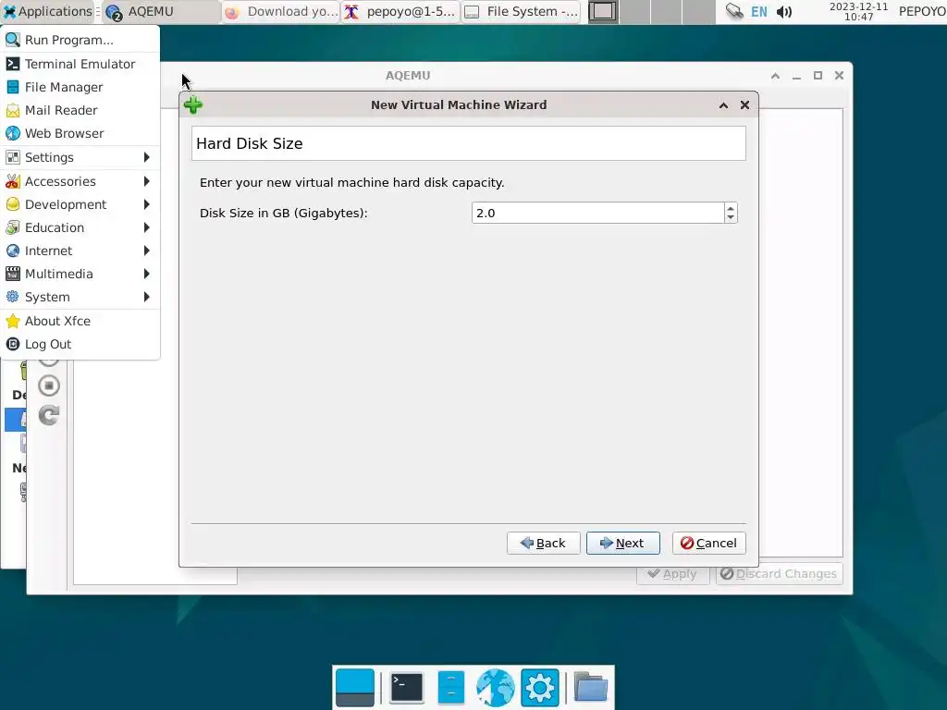The height and width of the screenshot is (710, 947).
Task: Cancel the New Virtual Machine Wizard
Action: click(x=709, y=543)
